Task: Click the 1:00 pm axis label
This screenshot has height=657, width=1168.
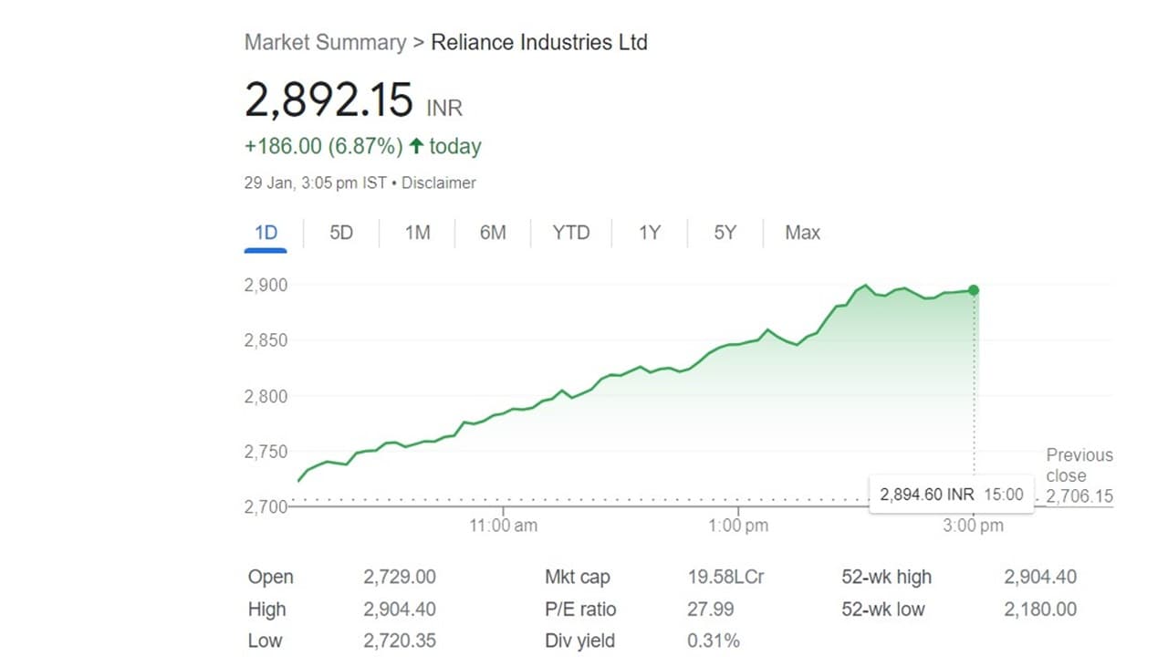Action: (737, 526)
